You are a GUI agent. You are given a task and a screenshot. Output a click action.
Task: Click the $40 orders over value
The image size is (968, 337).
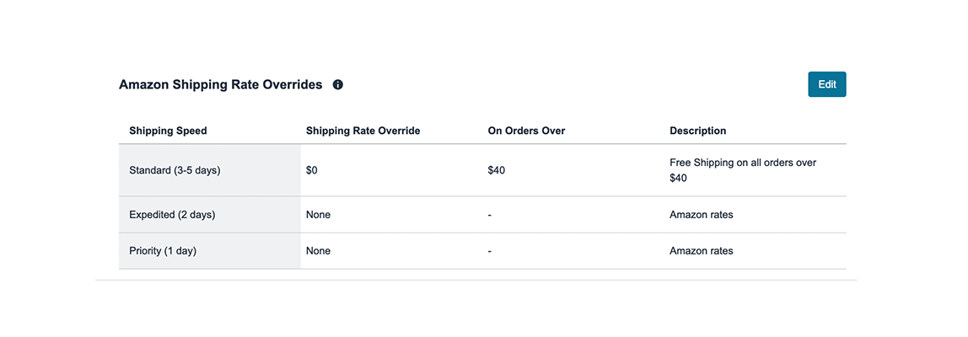coord(496,170)
